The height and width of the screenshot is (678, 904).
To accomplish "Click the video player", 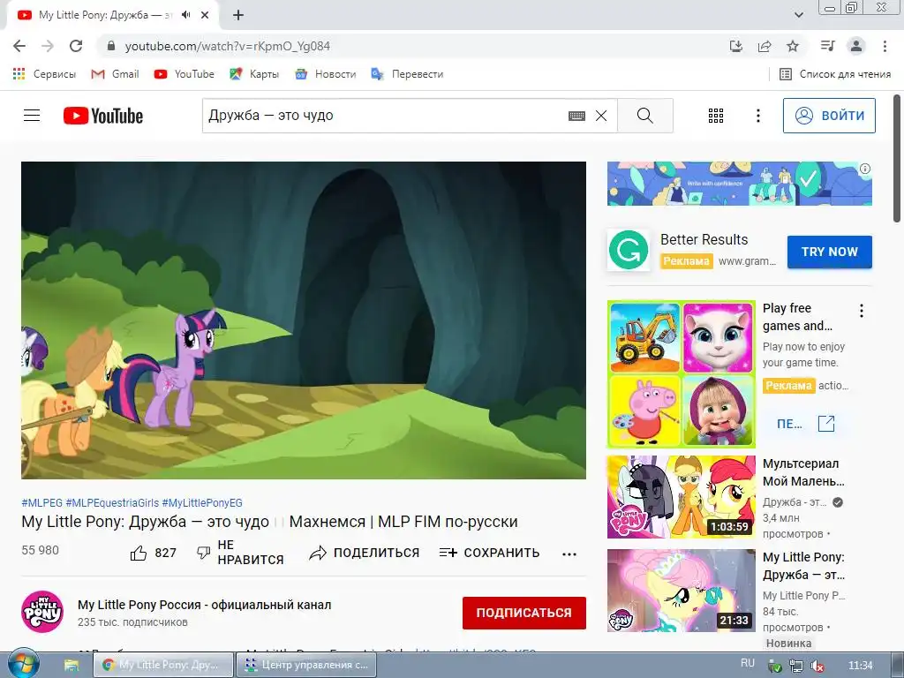I will pos(304,320).
